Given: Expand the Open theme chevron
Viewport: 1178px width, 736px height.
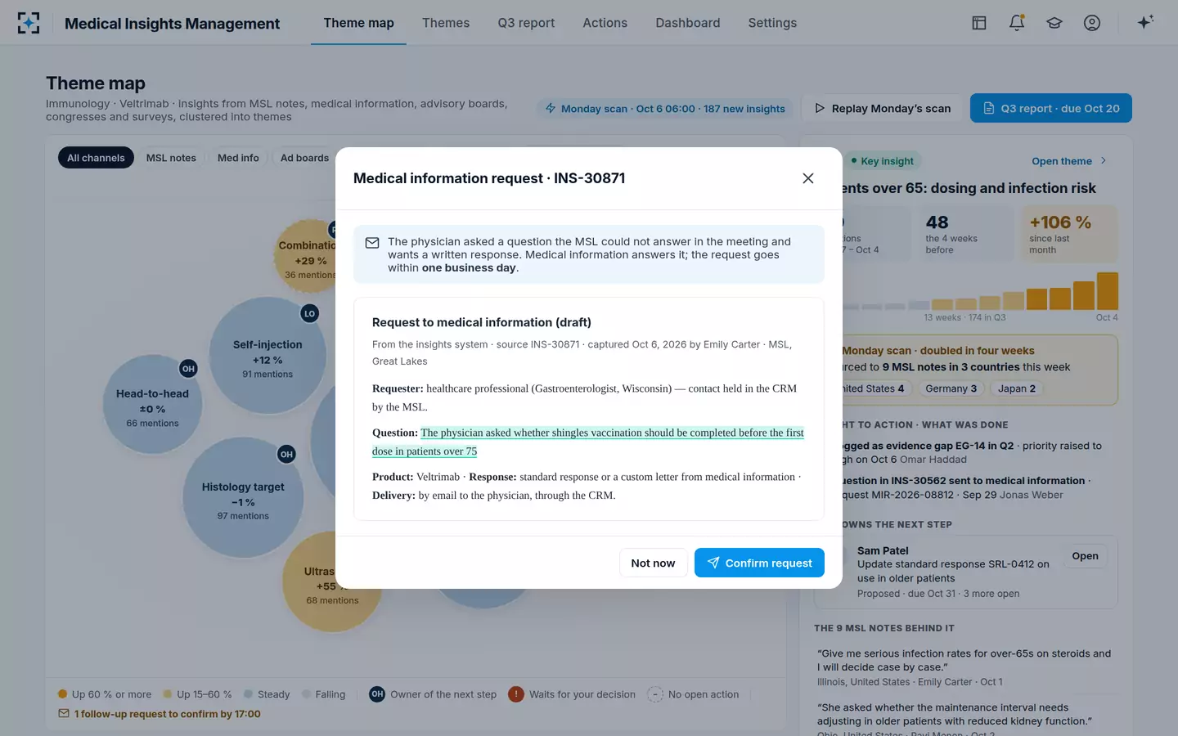Looking at the screenshot, I should 1104,161.
